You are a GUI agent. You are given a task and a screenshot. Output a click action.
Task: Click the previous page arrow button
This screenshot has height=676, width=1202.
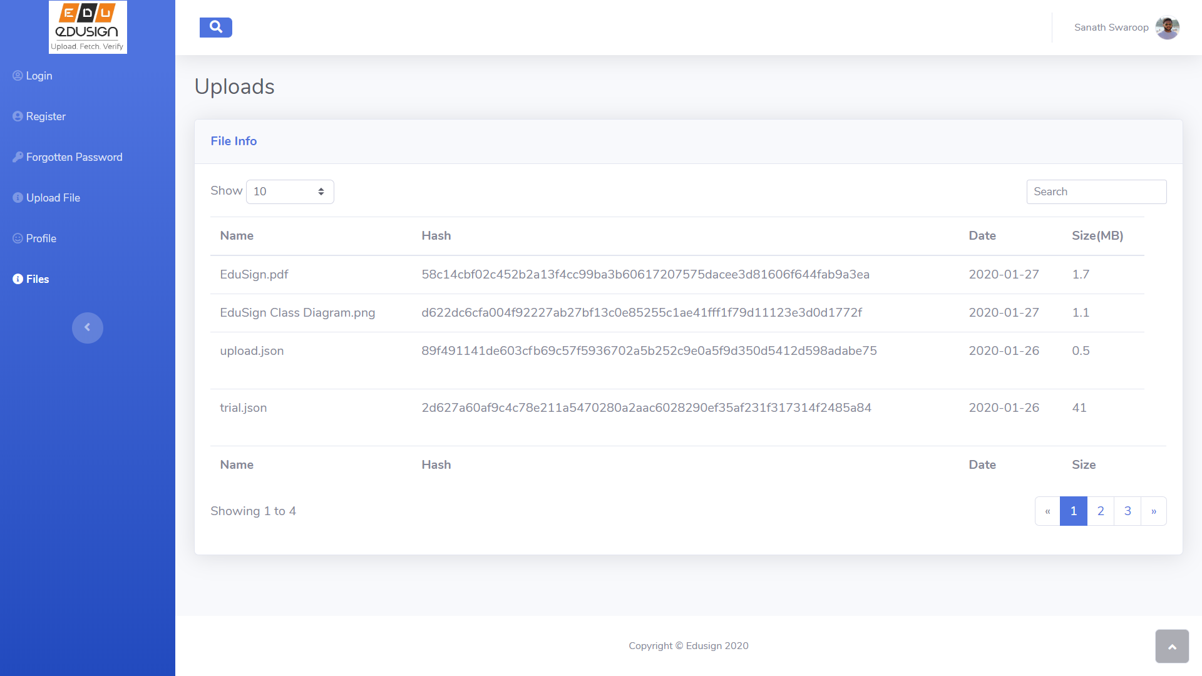pos(1047,511)
